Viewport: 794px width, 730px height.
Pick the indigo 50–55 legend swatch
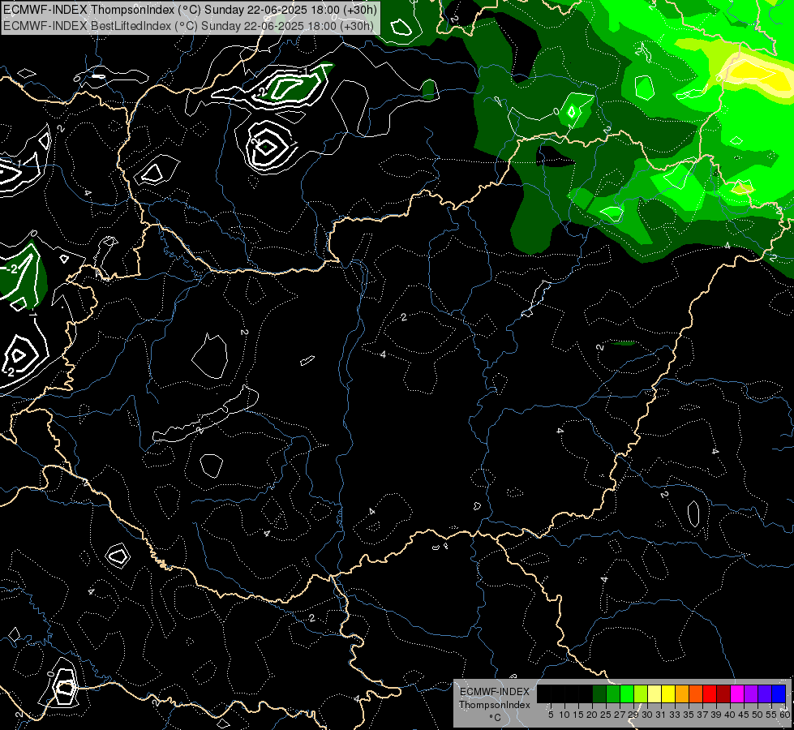(765, 693)
